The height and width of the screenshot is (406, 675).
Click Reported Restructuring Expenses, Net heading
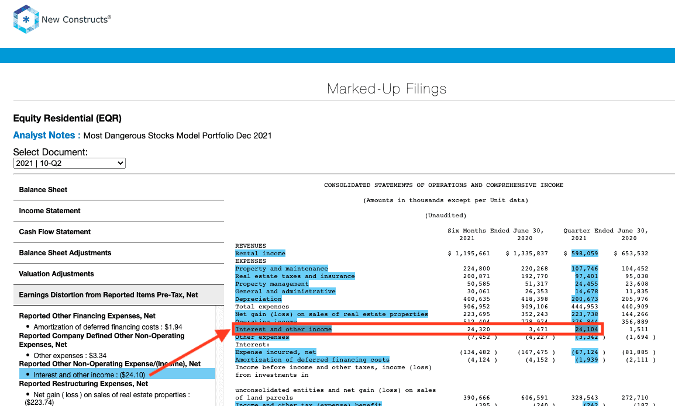tap(84, 384)
